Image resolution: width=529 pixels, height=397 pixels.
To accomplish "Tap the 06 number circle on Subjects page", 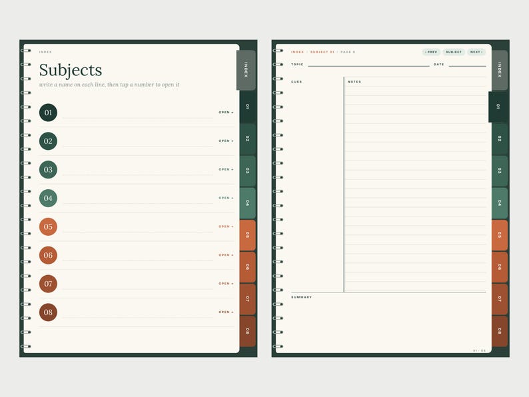I will pyautogui.click(x=48, y=255).
